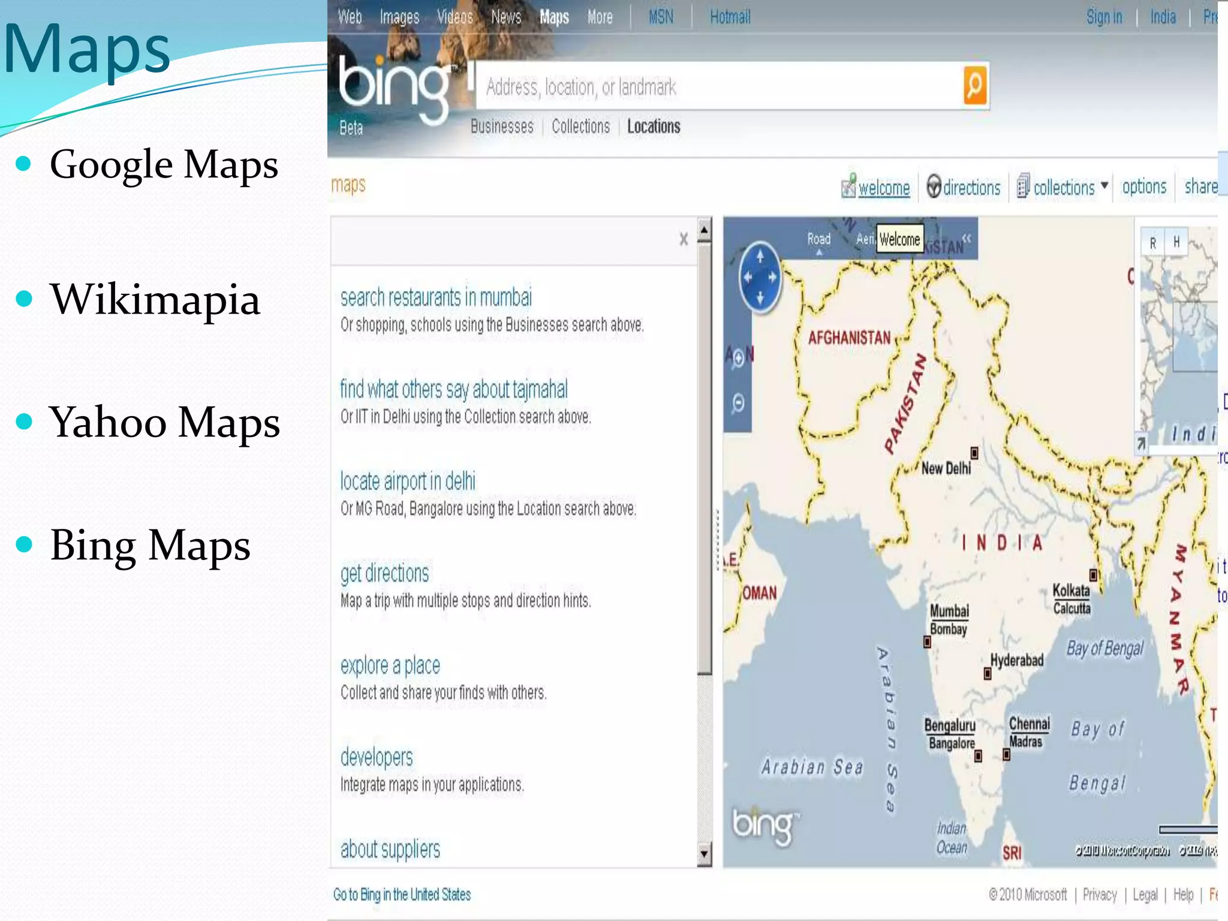Select the R mode on mini map

1152,243
